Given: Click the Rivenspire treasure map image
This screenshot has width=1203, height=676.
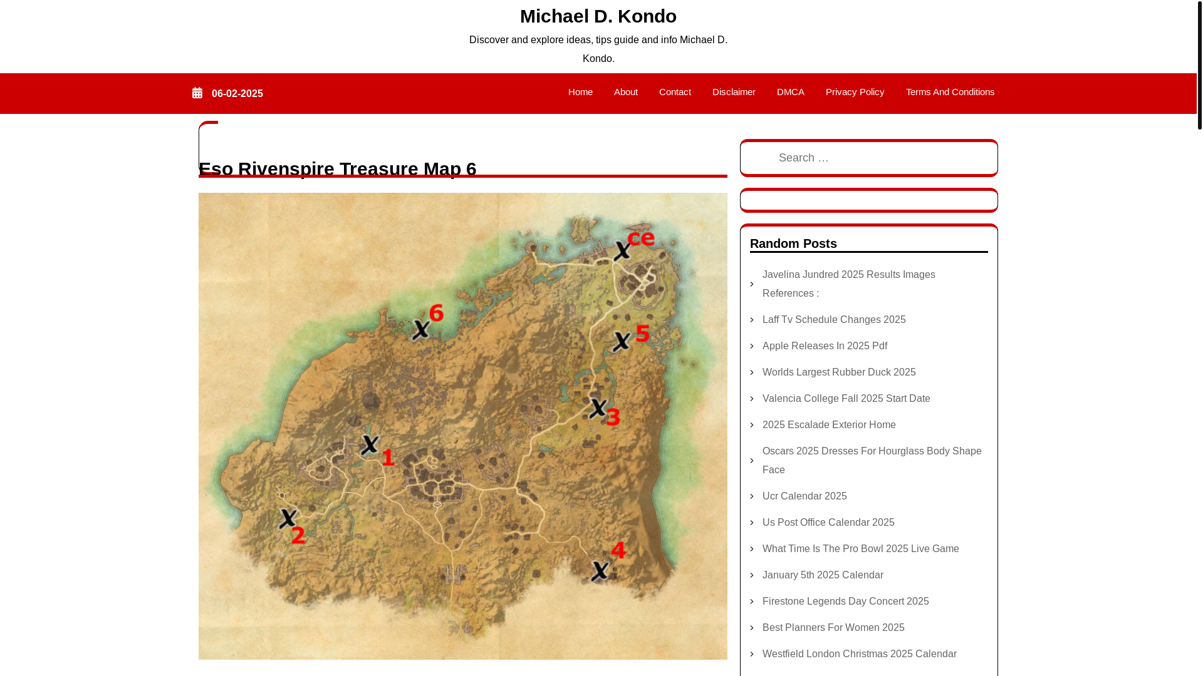Looking at the screenshot, I should point(463,426).
